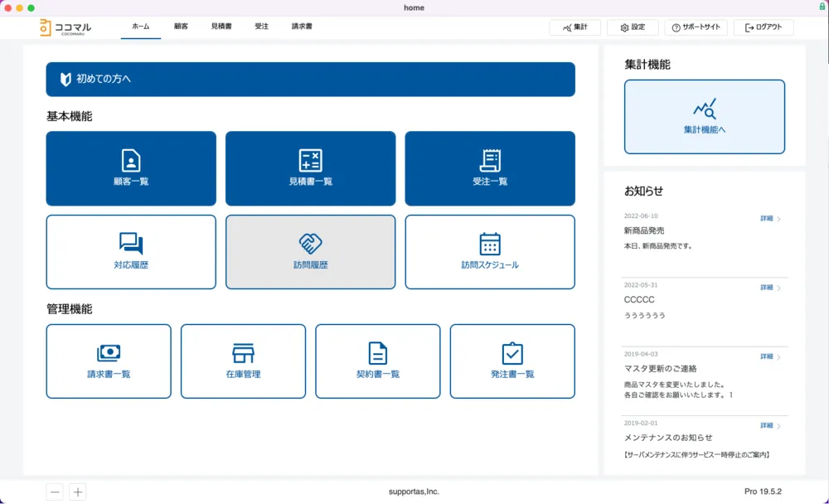
Task: Open 契約書一覧 document tile
Action: (x=377, y=361)
